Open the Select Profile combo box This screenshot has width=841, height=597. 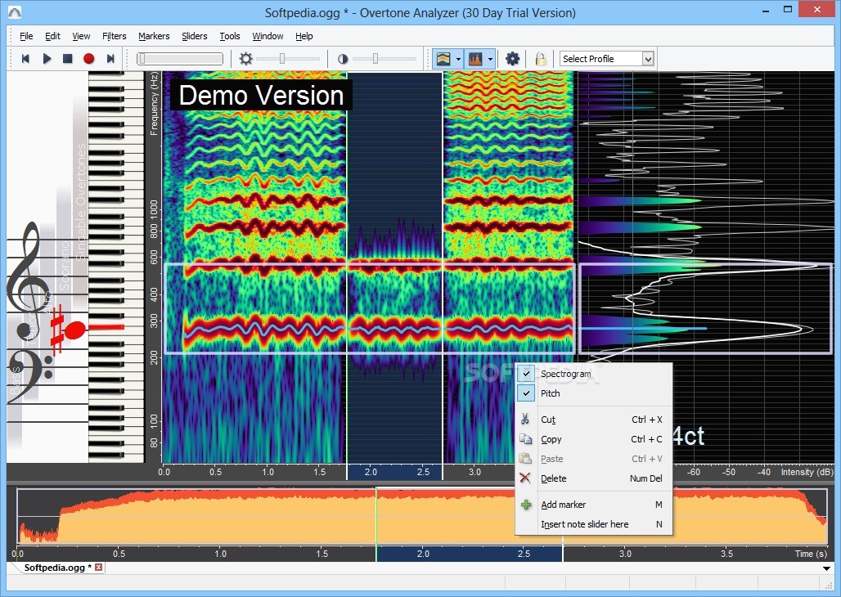(x=606, y=58)
